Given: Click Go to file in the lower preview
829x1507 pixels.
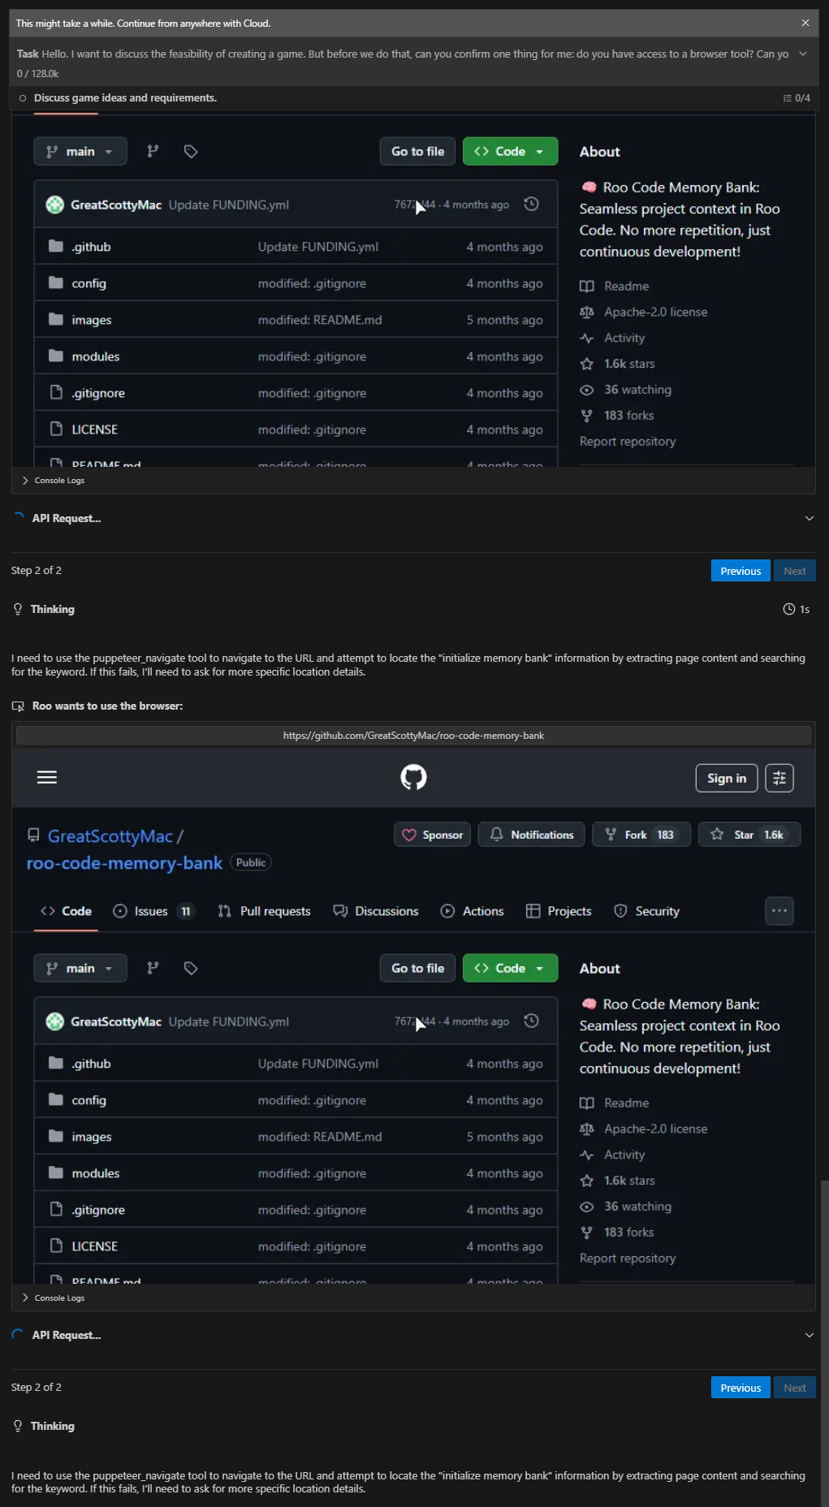Looking at the screenshot, I should (418, 968).
